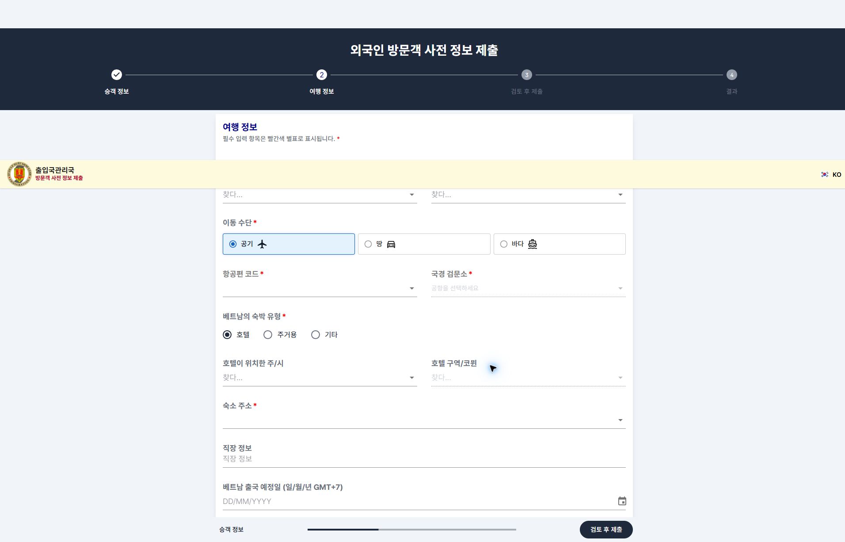
Task: Click the bottom progress bar
Action: (412, 530)
